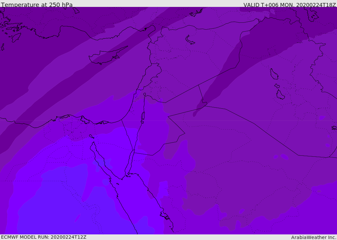The image size is (337, 240).
Task: Click the VALID T+006 timestamp label
Action: click(x=290, y=5)
